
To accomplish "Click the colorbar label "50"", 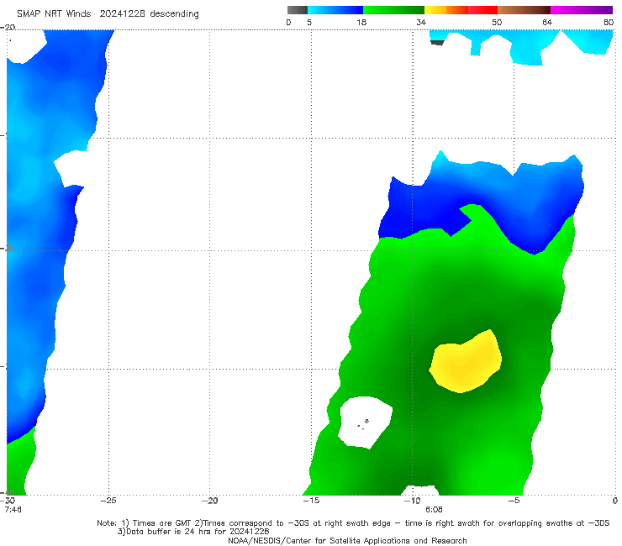I will 497,22.
